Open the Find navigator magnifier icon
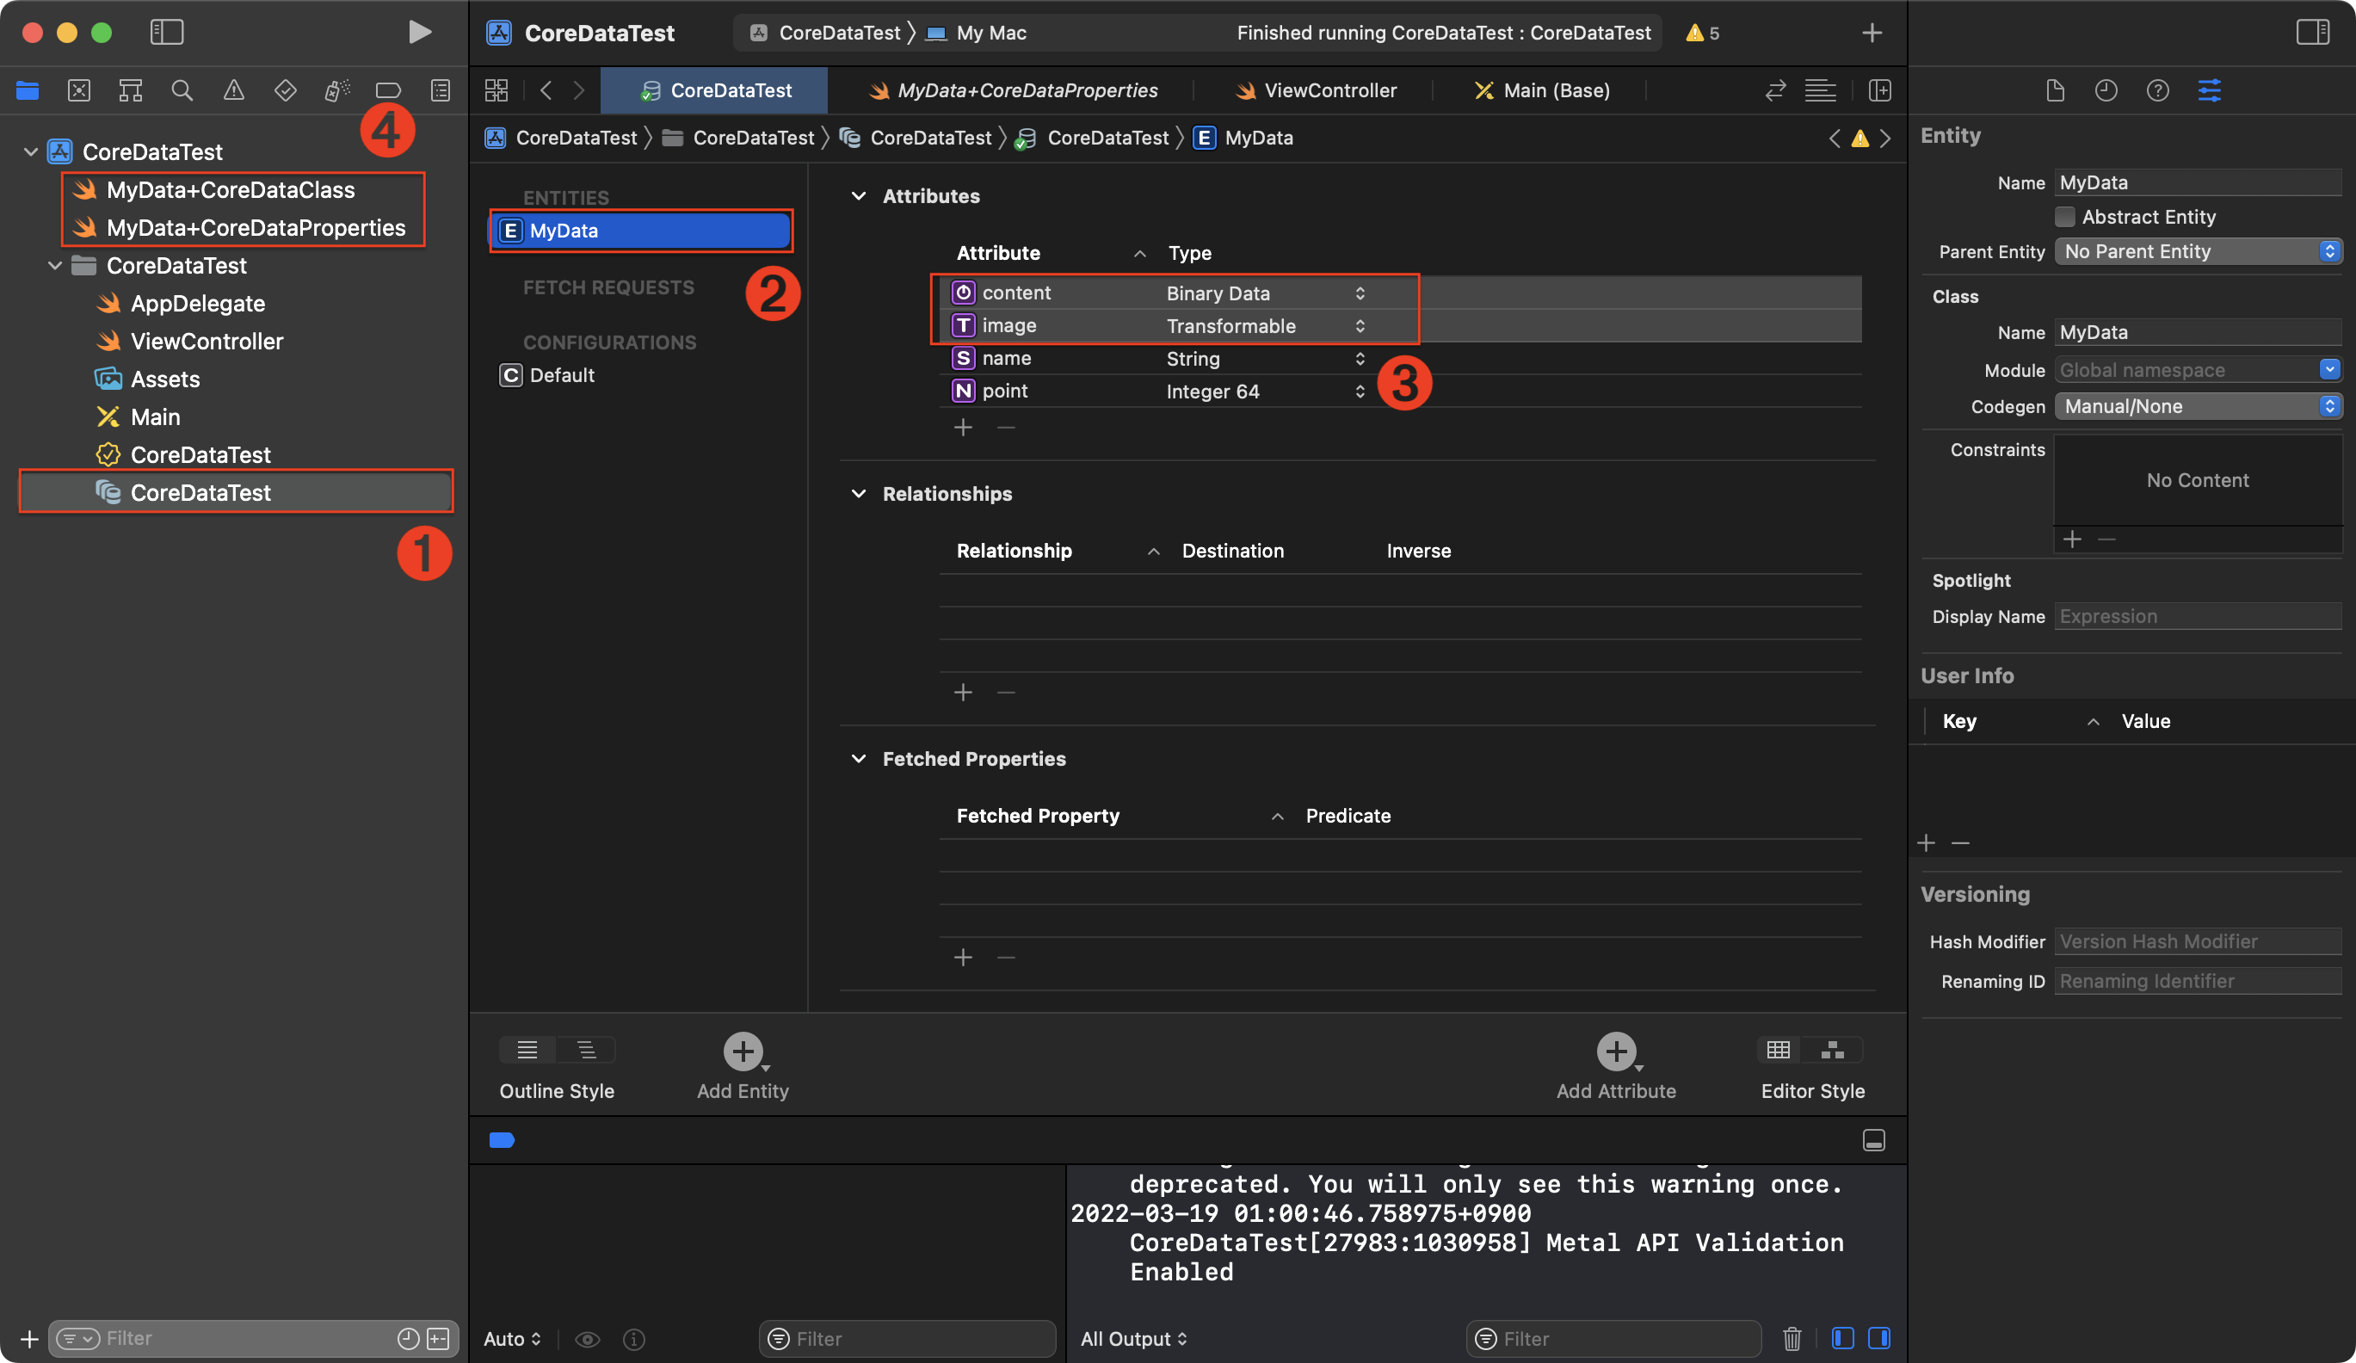This screenshot has height=1363, width=2356. click(x=182, y=90)
